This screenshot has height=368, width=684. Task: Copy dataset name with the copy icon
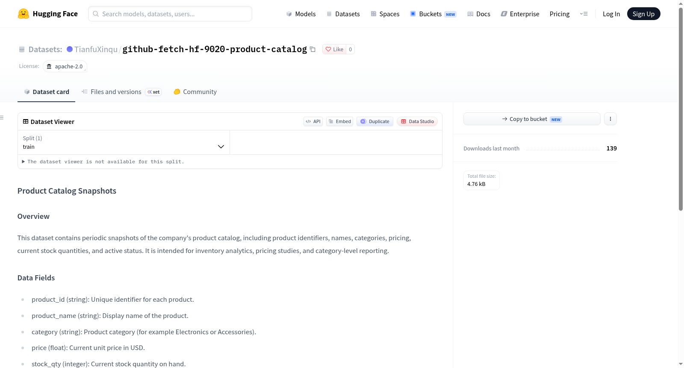pyautogui.click(x=313, y=49)
